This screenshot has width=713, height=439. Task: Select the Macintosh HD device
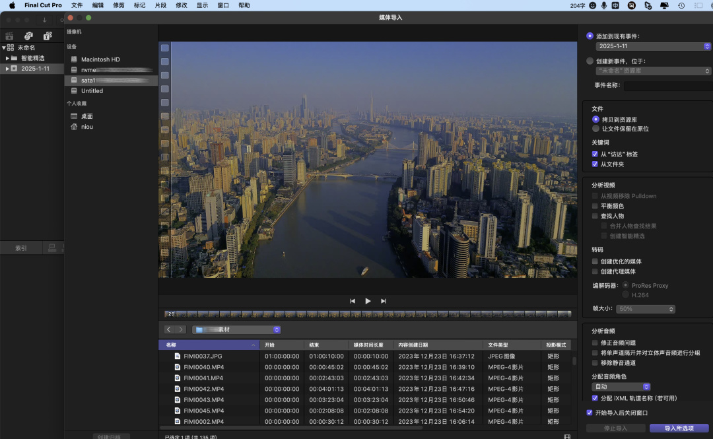point(100,59)
